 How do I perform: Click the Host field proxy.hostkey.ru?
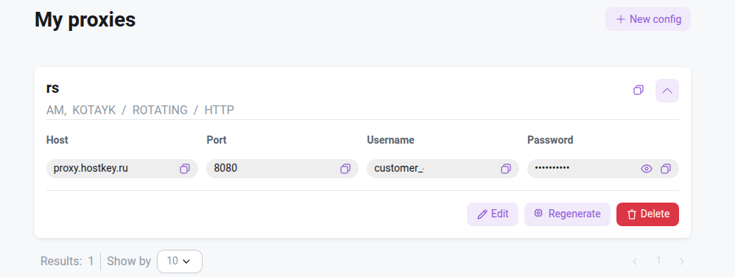click(x=122, y=169)
